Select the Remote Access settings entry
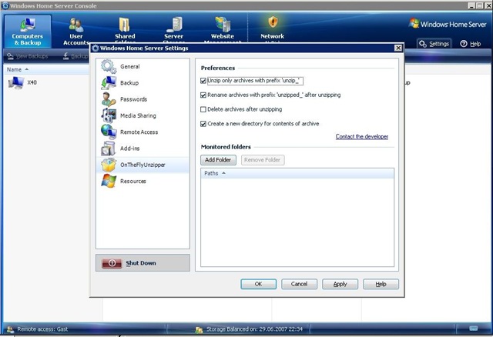 click(143, 132)
